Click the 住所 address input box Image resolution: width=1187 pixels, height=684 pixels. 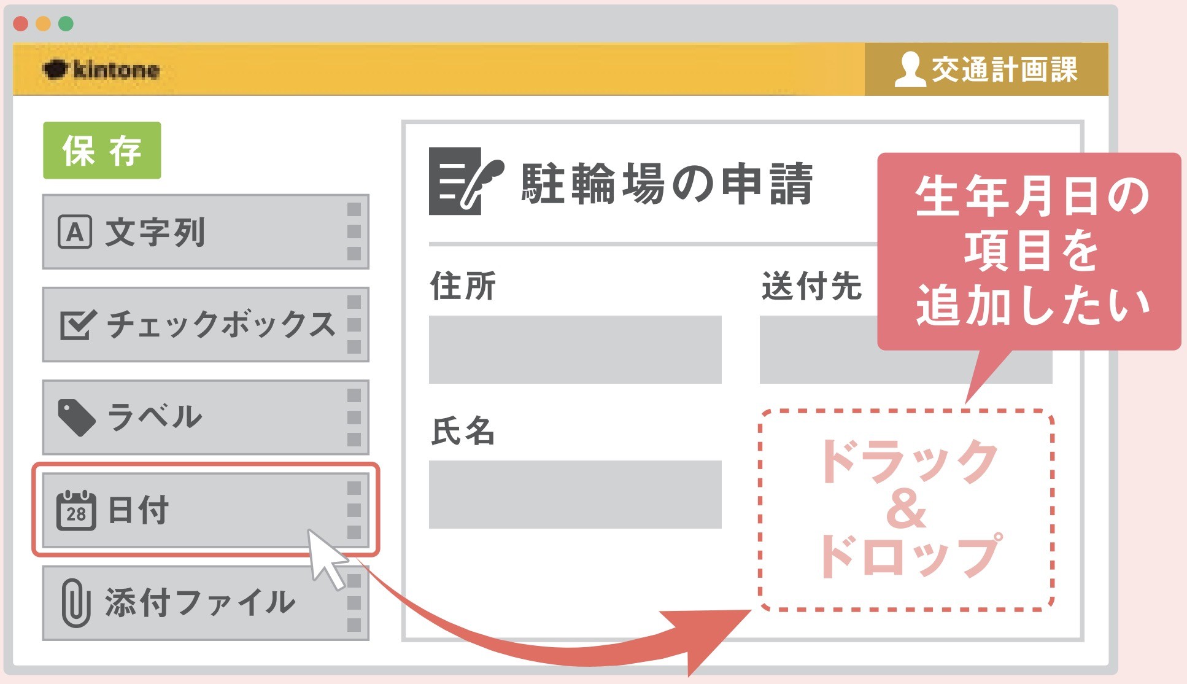click(575, 349)
